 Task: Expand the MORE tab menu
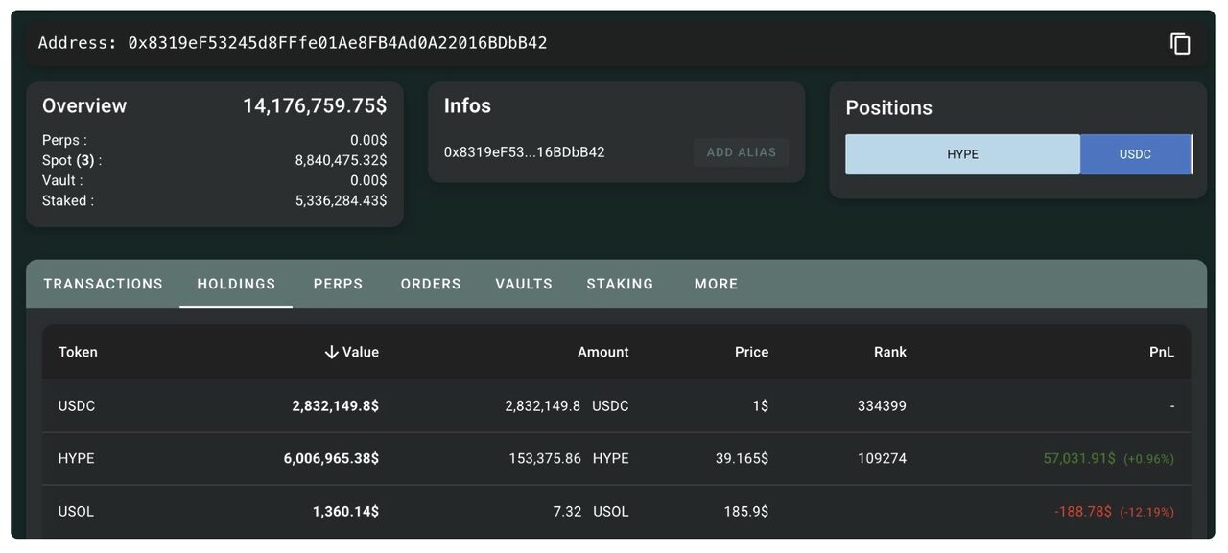[716, 284]
